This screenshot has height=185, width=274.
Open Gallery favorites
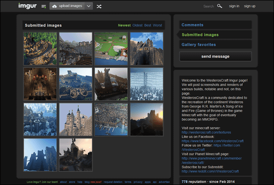pyautogui.click(x=215, y=44)
